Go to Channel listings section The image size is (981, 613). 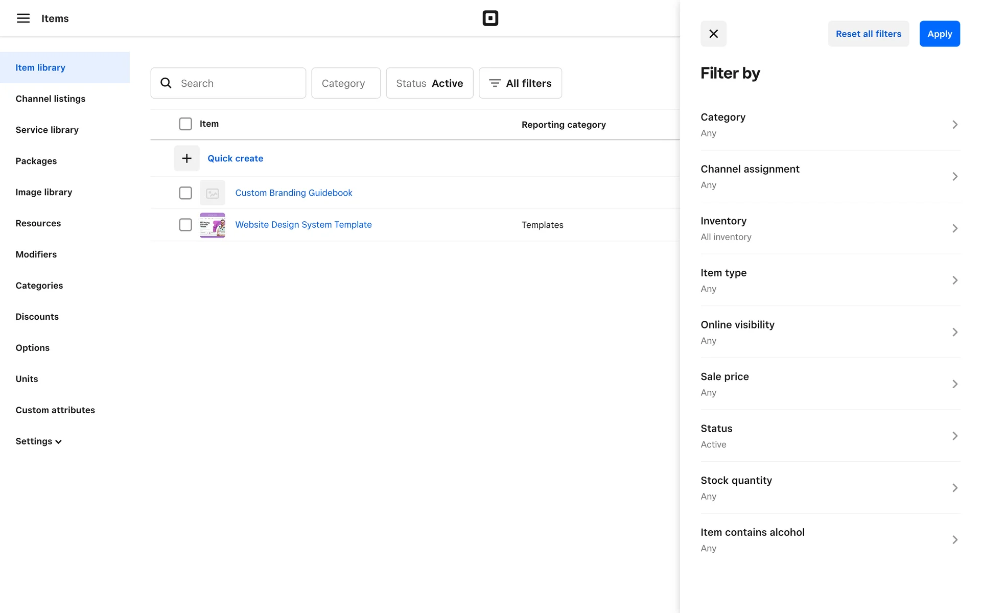51,99
